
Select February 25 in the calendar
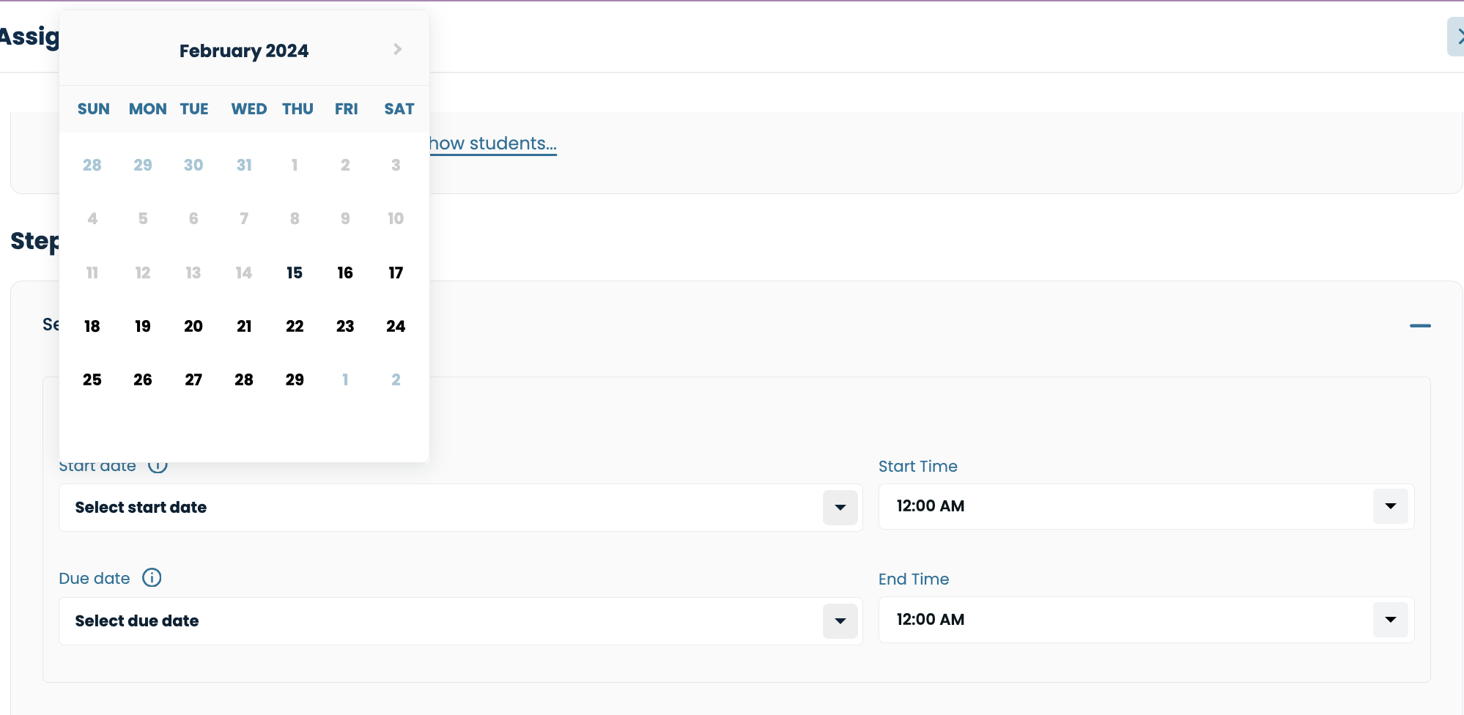92,379
